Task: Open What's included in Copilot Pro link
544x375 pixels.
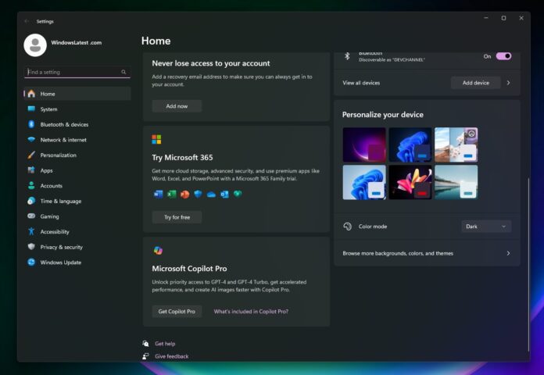Action: [251, 311]
